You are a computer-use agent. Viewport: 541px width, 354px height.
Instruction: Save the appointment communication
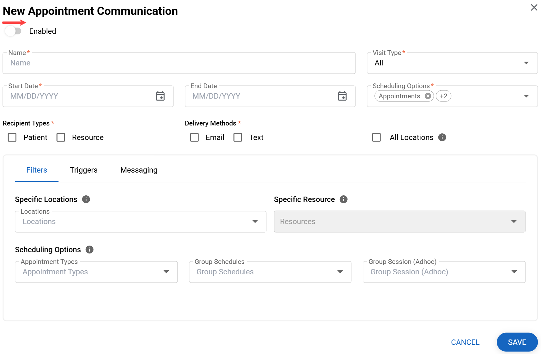[517, 342]
